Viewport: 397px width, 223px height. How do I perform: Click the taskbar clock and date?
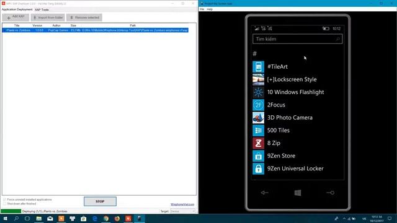coord(377,219)
